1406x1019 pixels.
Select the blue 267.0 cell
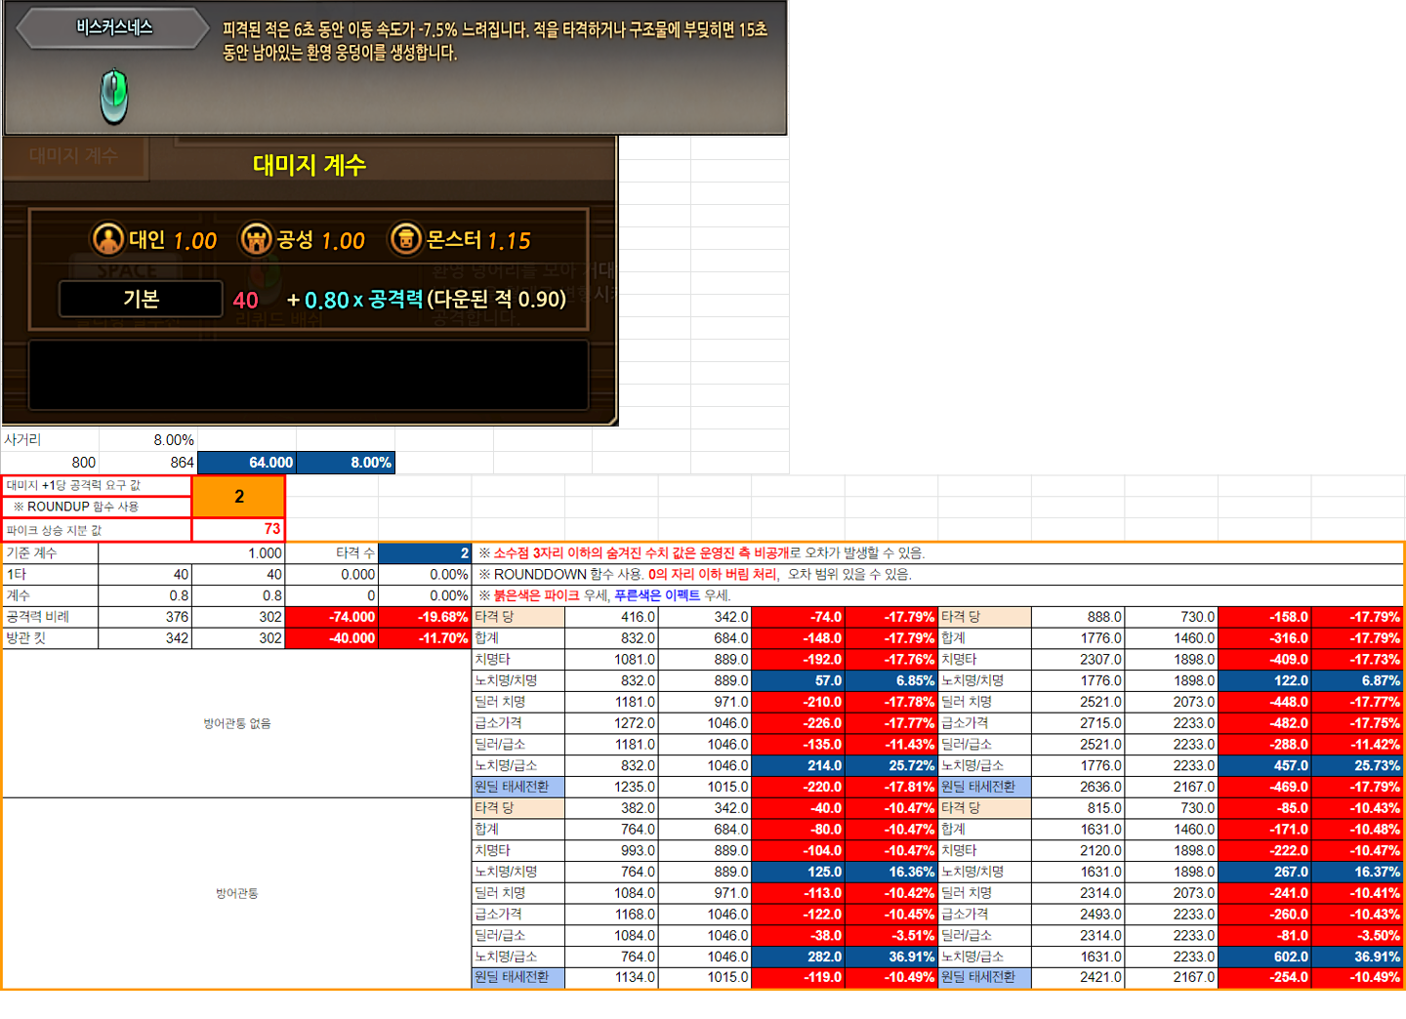pyautogui.click(x=1264, y=872)
